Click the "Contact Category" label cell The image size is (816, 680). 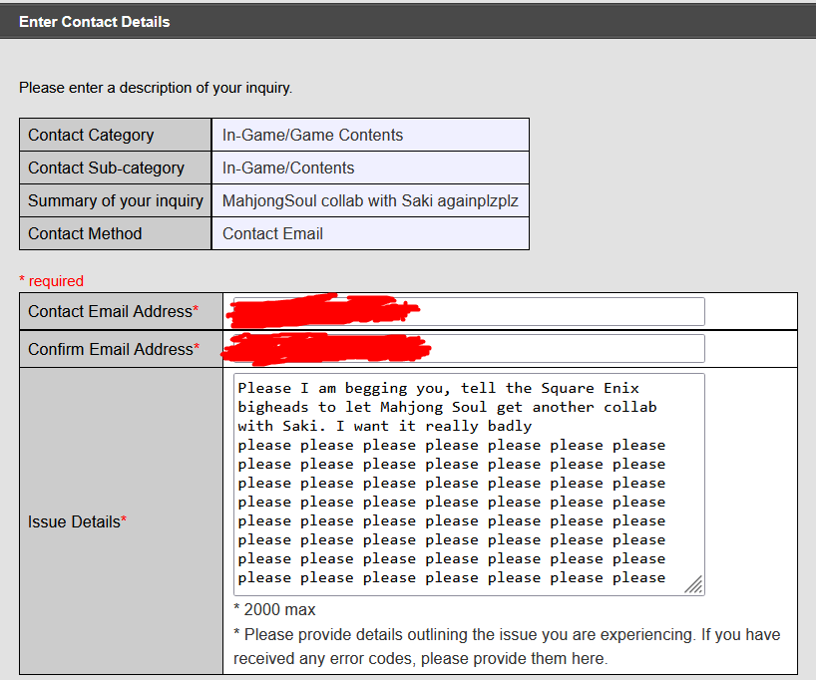tap(116, 135)
